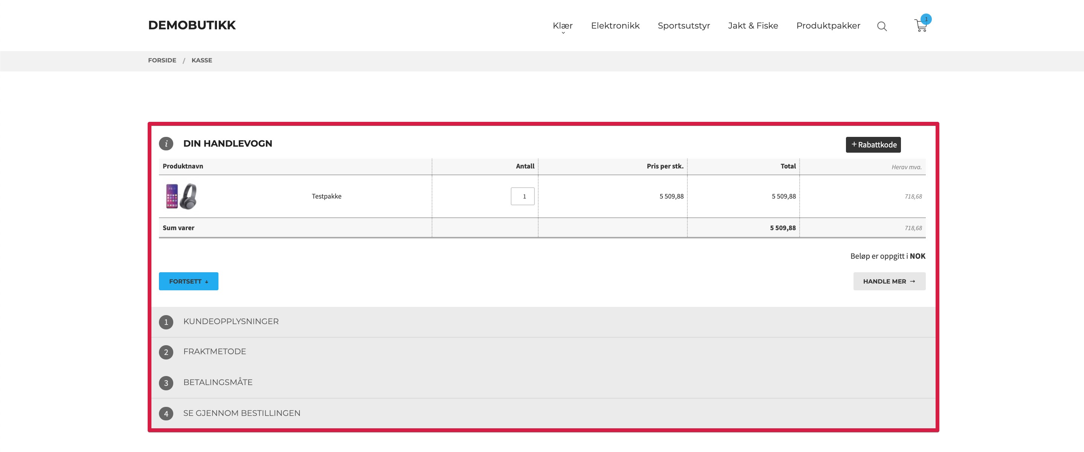This screenshot has width=1084, height=452.
Task: Click the step 4 circle icon
Action: [x=166, y=414]
